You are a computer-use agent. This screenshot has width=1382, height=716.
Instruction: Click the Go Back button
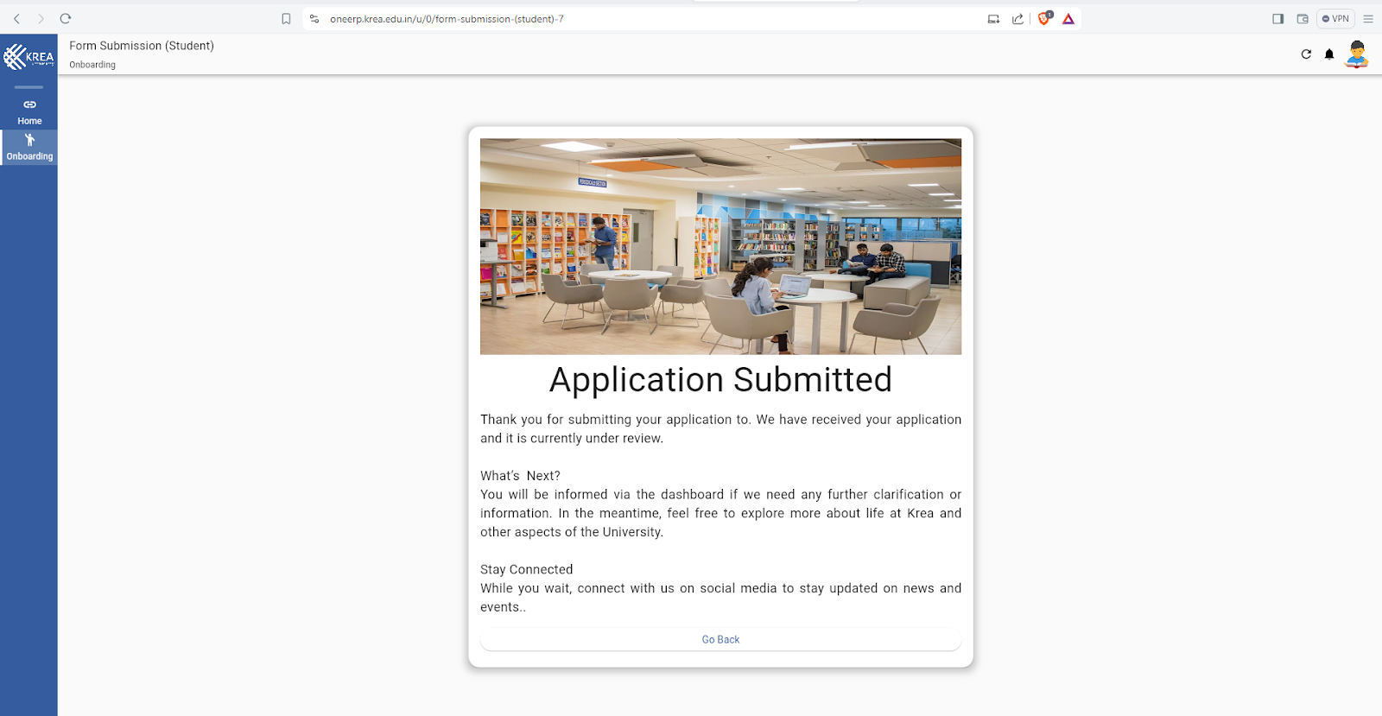tap(720, 639)
